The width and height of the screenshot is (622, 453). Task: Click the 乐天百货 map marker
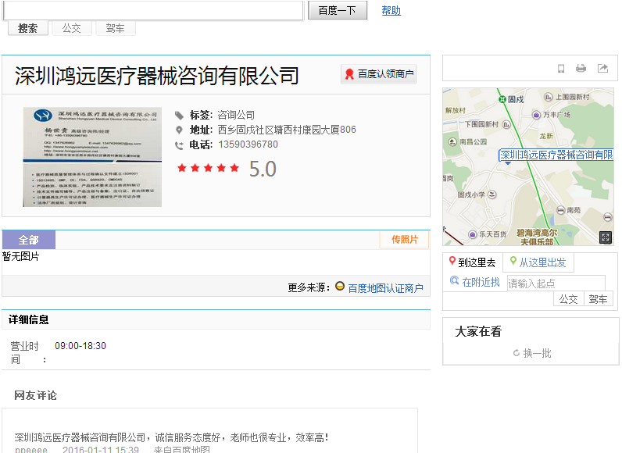click(x=472, y=234)
